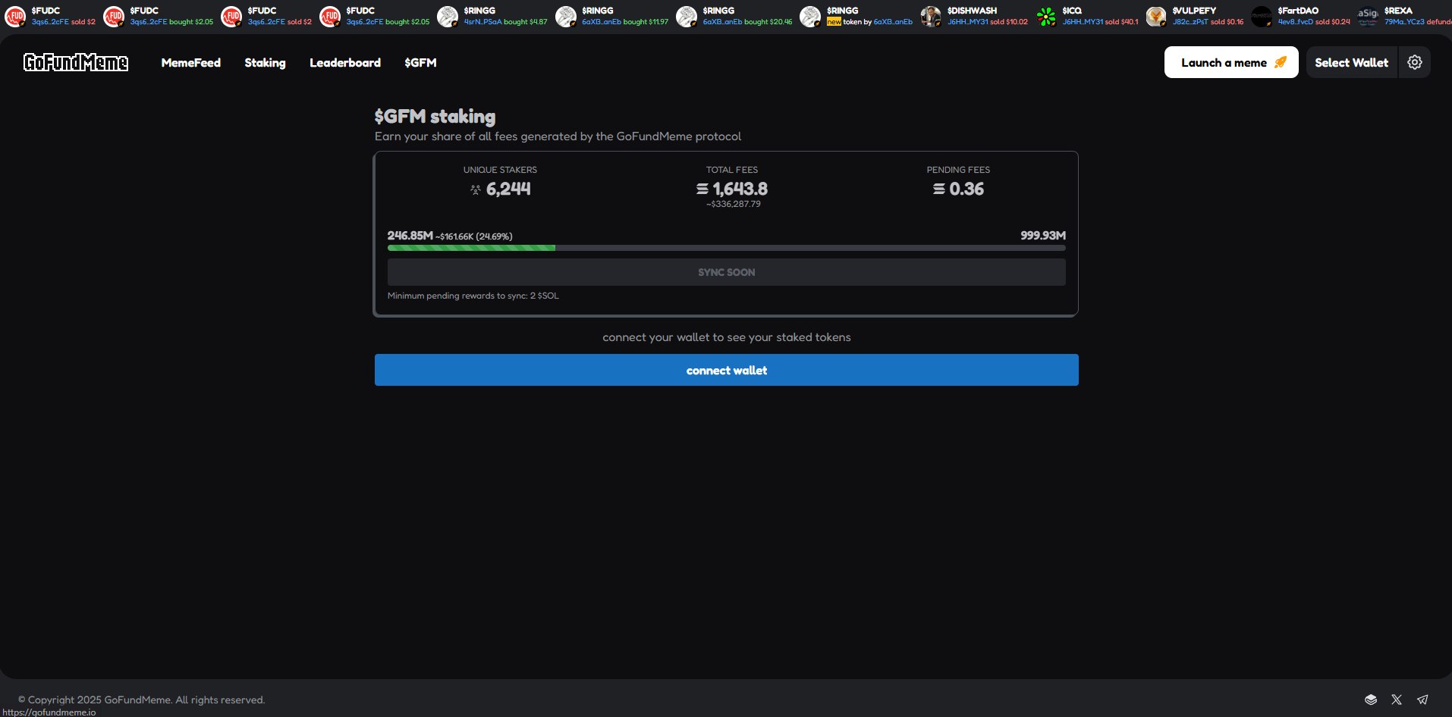1452x717 pixels.
Task: Click the $RINGG bought $20.46 ticker entry
Action: click(x=746, y=16)
